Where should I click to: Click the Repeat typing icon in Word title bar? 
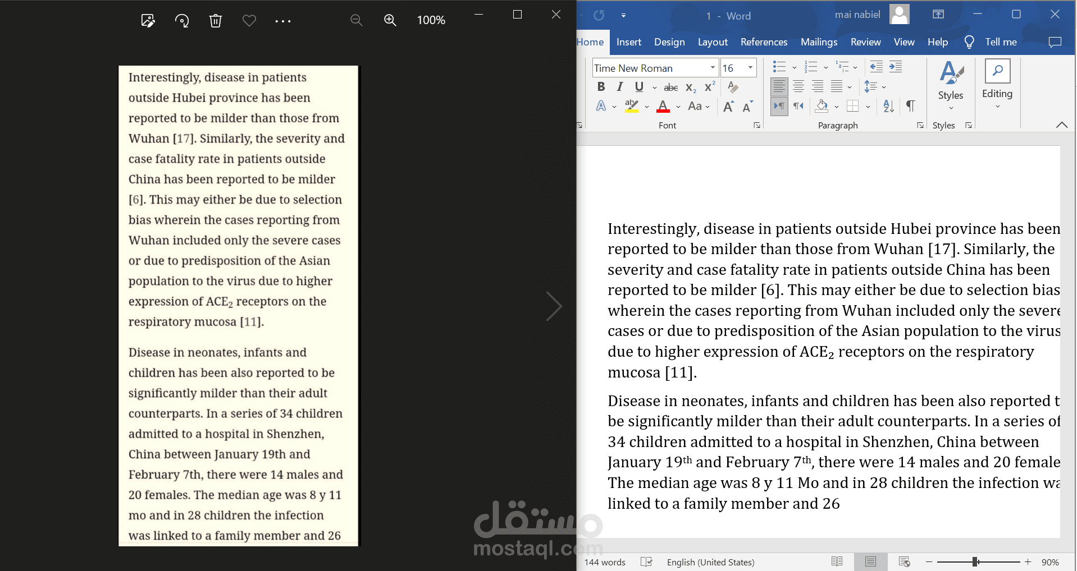click(x=599, y=15)
